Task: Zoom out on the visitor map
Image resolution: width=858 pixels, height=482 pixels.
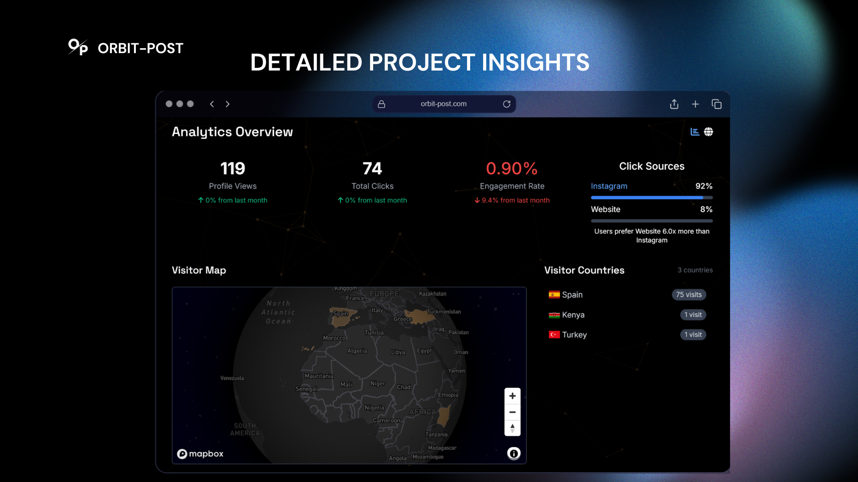Action: [x=512, y=412]
